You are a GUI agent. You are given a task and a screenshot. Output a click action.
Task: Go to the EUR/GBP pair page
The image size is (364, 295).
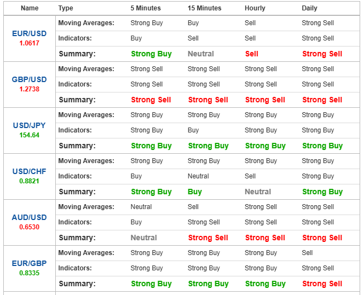coord(30,263)
